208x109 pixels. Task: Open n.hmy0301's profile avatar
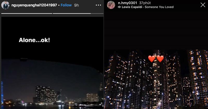click(x=111, y=5)
